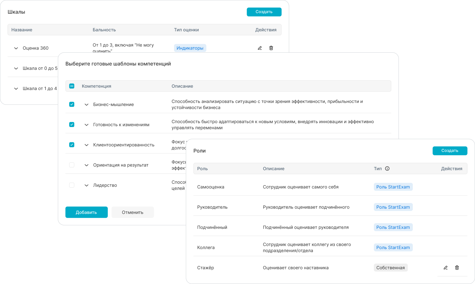Click Действия header in Шкалы table
Viewport: 475px width, 284px height.
pyautogui.click(x=266, y=30)
